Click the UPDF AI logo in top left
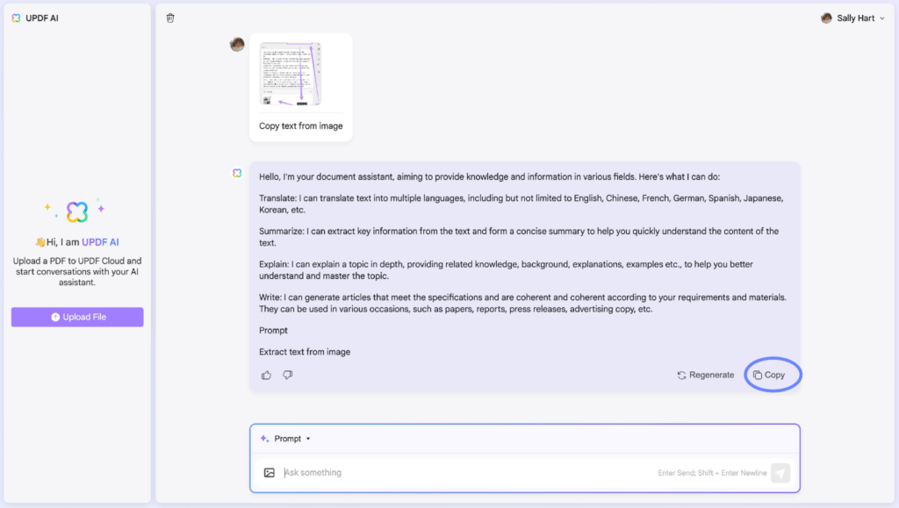Image resolution: width=899 pixels, height=508 pixels. coord(15,17)
